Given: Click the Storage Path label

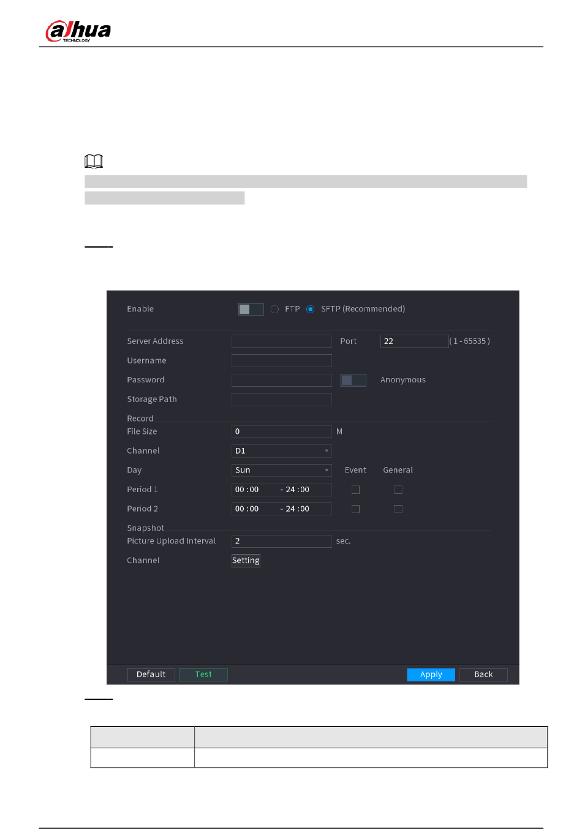Looking at the screenshot, I should click(x=152, y=400).
